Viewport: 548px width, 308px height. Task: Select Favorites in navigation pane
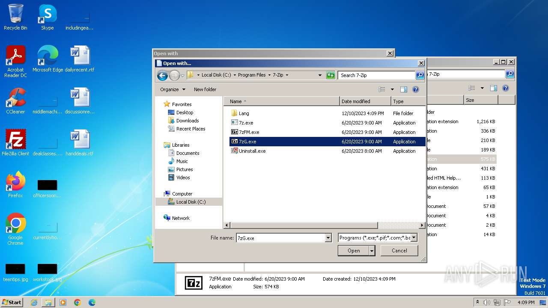coord(182,104)
